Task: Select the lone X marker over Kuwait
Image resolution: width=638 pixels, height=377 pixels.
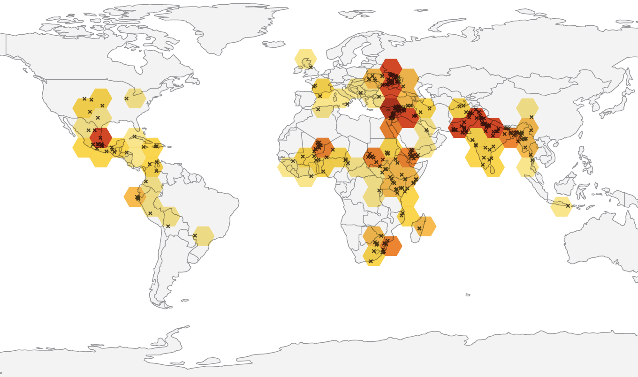Action: 426,130
